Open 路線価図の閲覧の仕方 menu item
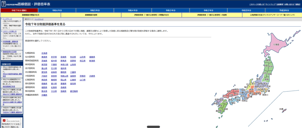The image size is (302, 128). pyautogui.click(x=30, y=15)
